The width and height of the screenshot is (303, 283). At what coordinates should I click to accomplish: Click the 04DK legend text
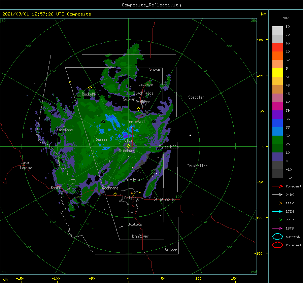coord(290,195)
